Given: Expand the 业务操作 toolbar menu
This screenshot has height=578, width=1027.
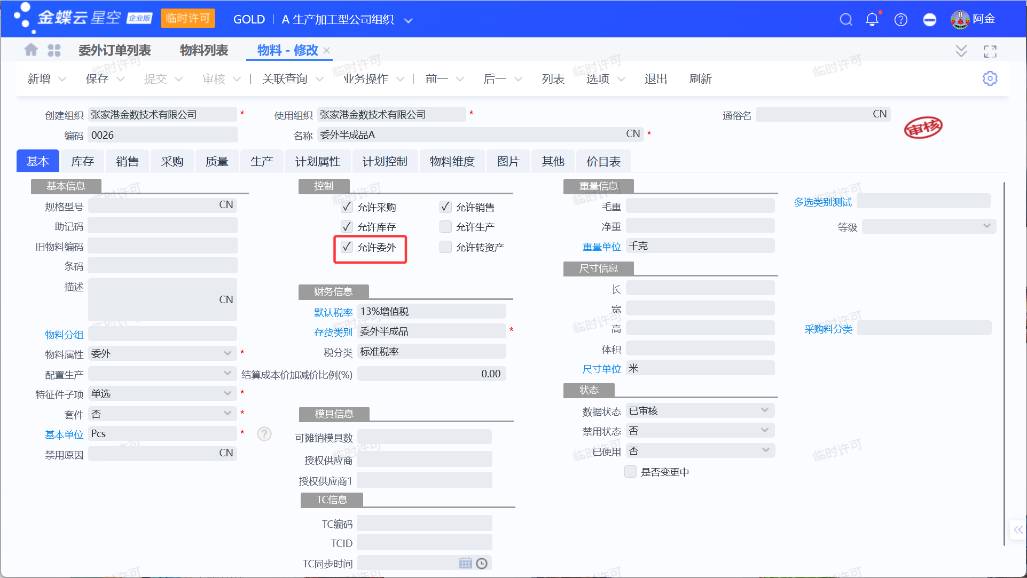Looking at the screenshot, I should 373,79.
